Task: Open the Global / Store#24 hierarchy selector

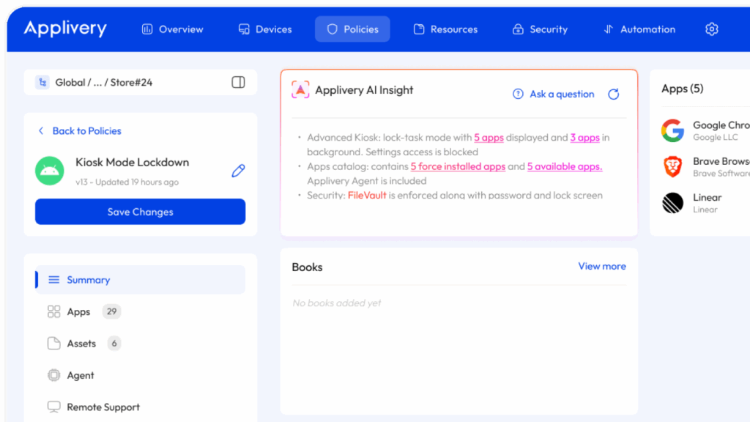Action: tap(103, 82)
